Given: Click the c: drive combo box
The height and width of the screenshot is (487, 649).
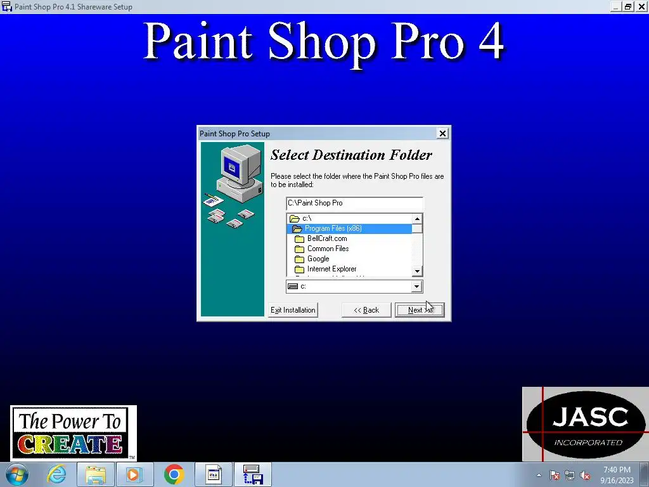Looking at the screenshot, I should pos(354,286).
